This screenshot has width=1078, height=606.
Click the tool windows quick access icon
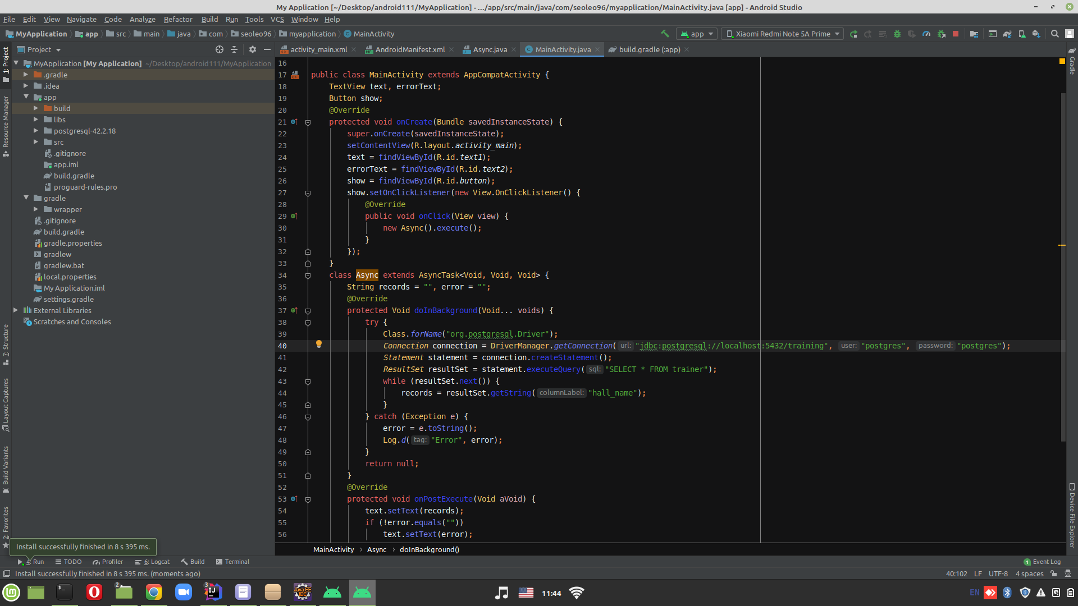coord(7,573)
